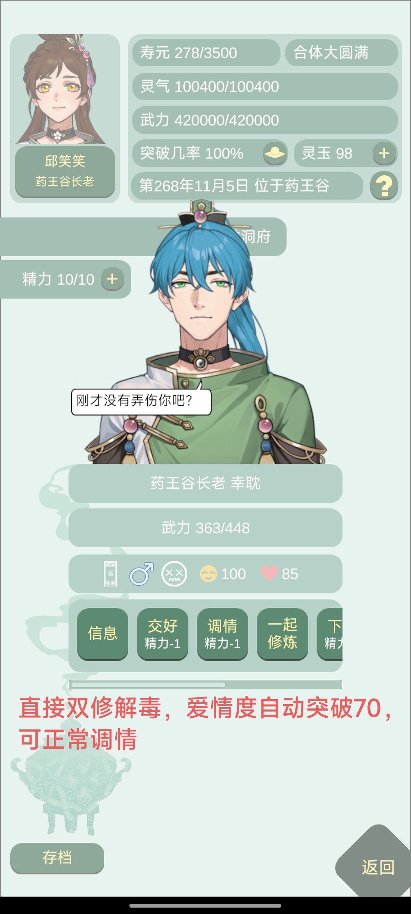Screen dimensions: 411x914
Task: Choose the 交好 action button
Action: point(162,633)
